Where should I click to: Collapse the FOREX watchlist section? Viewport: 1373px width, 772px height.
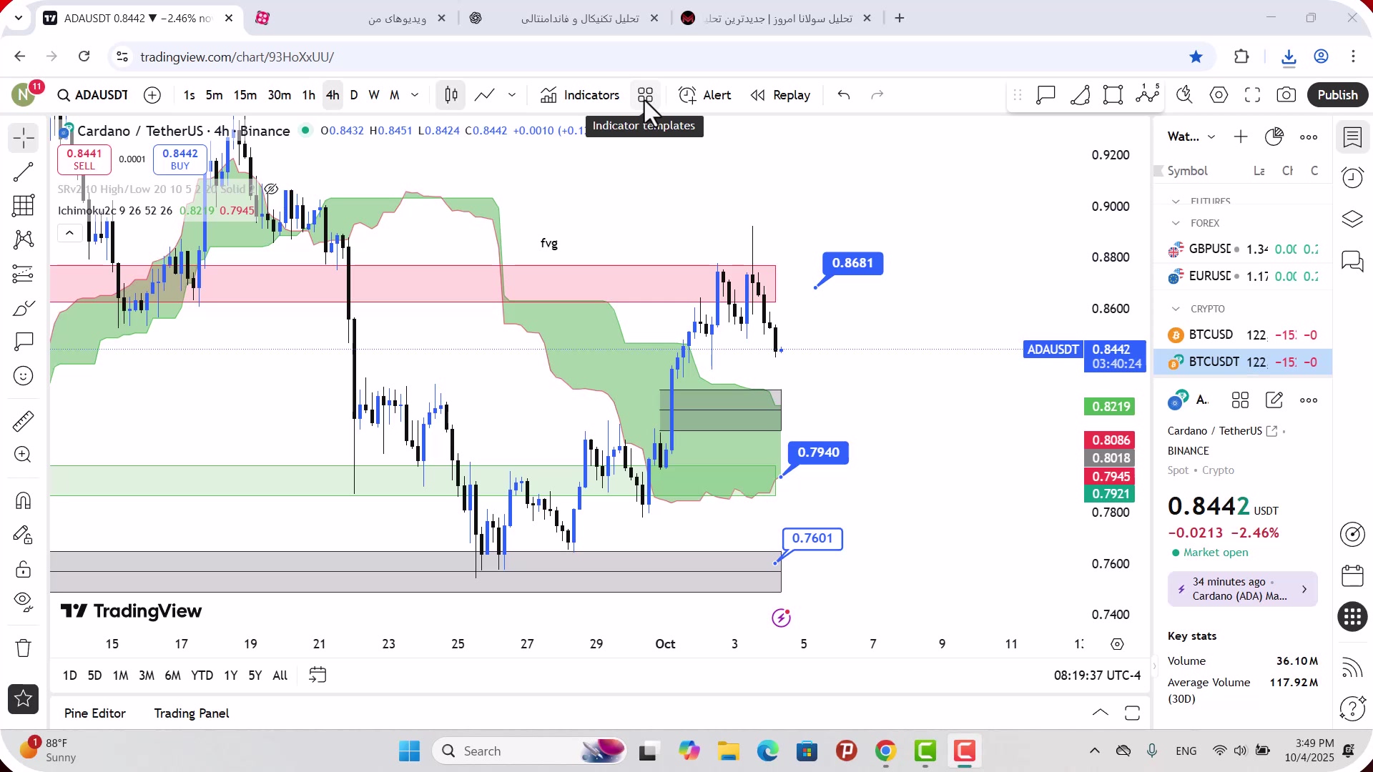pos(1176,223)
